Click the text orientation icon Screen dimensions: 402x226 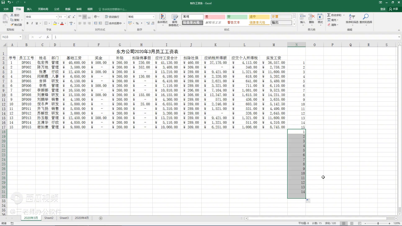[96, 17]
